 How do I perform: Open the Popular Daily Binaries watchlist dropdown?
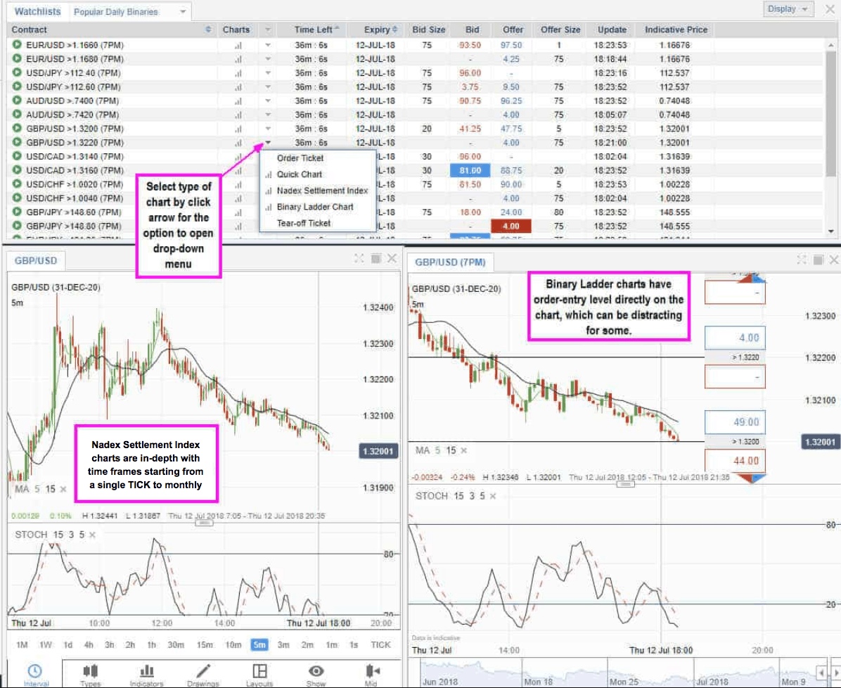tap(183, 12)
